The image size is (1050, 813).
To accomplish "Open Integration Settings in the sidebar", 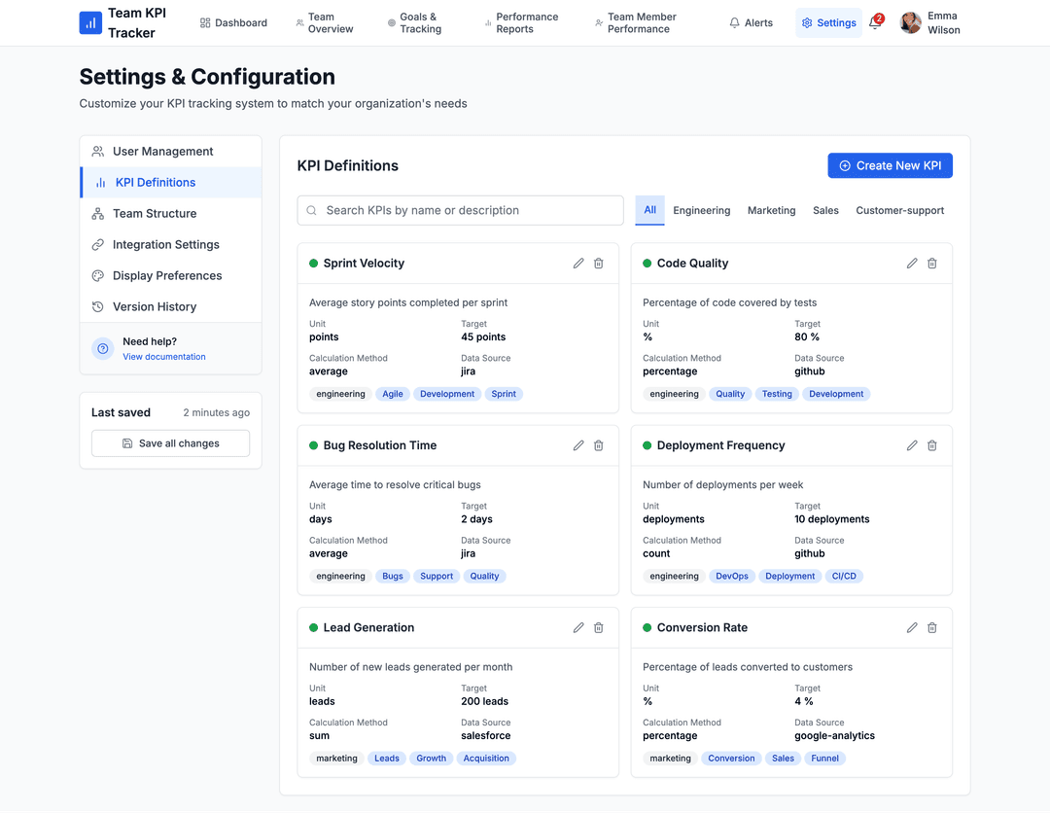I will (165, 245).
